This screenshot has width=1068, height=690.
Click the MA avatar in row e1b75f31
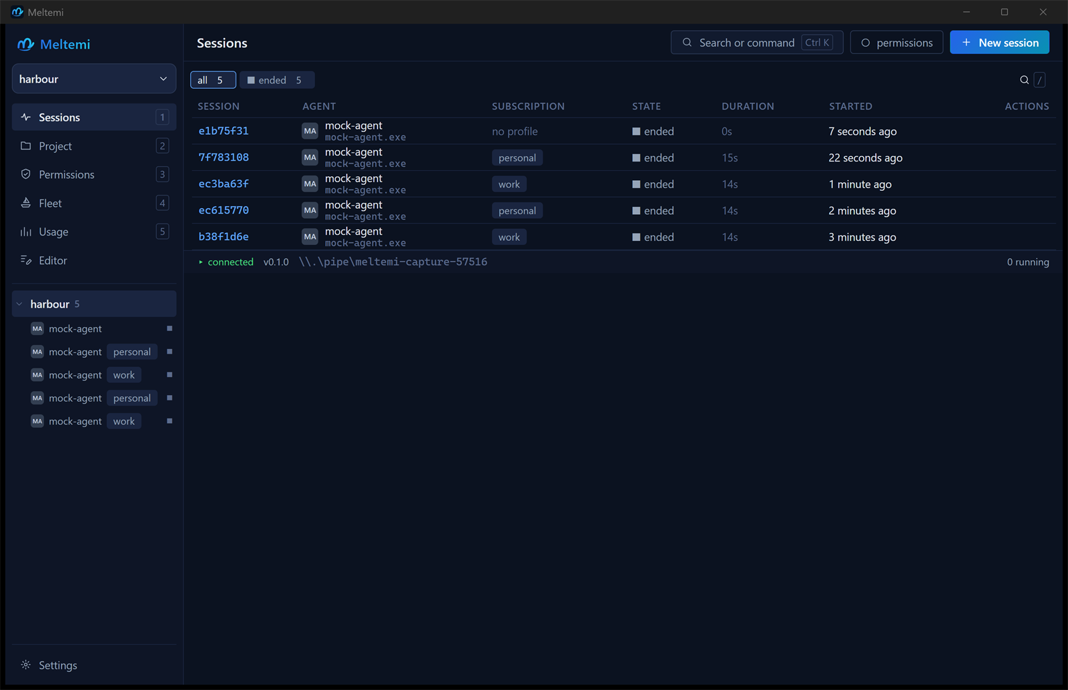click(310, 131)
